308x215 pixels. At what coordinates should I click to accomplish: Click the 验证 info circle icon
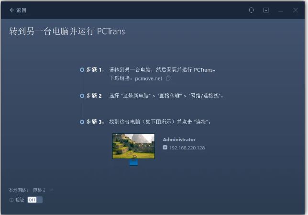pos(11,200)
